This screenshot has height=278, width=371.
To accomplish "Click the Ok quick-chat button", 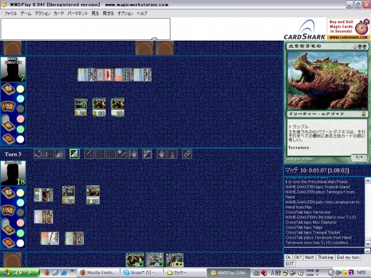I will coord(288,257).
